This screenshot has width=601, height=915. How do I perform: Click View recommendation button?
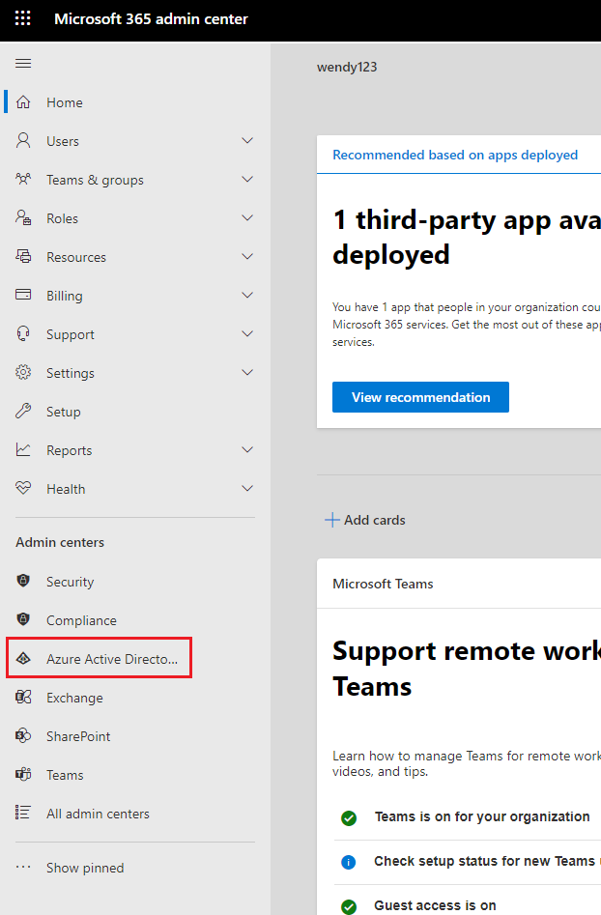420,397
